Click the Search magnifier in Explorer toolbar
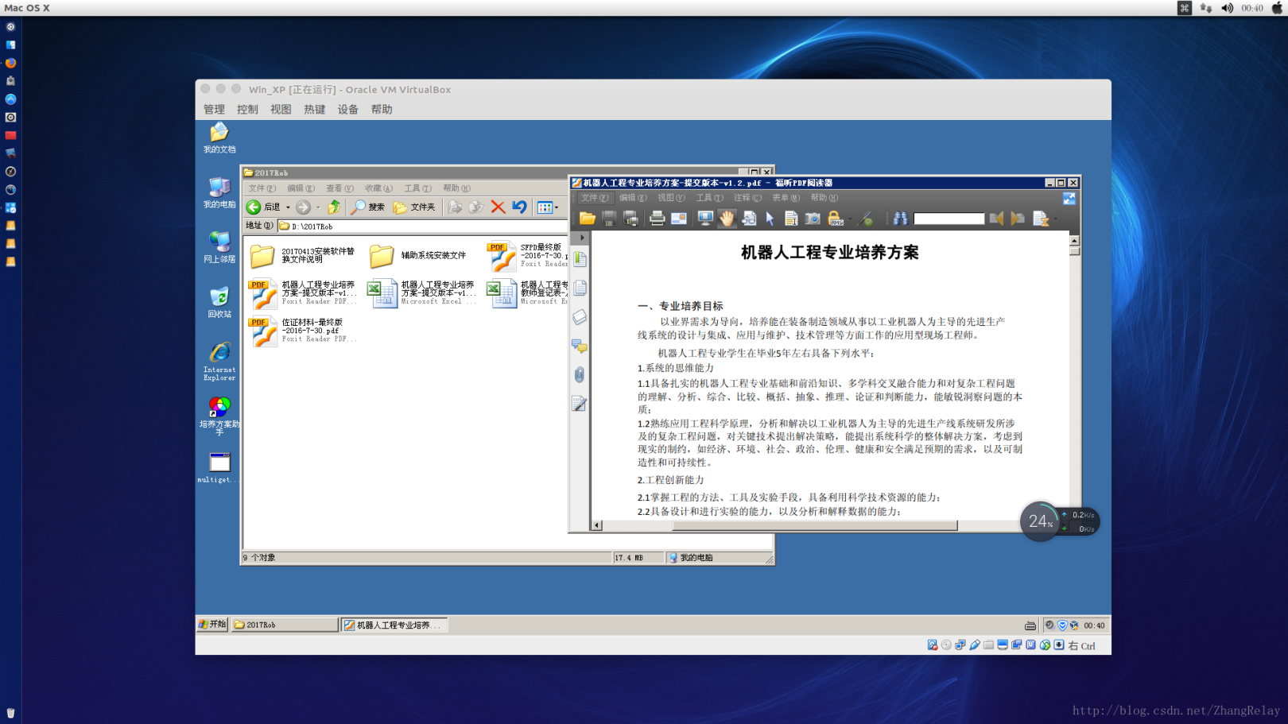Image resolution: width=1288 pixels, height=724 pixels. coord(367,207)
